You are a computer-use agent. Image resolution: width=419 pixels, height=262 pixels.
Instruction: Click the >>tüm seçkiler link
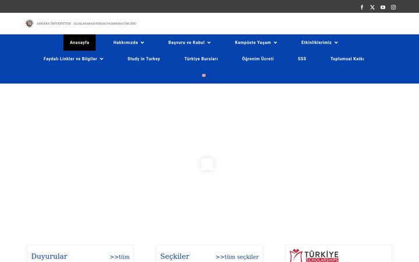click(237, 257)
